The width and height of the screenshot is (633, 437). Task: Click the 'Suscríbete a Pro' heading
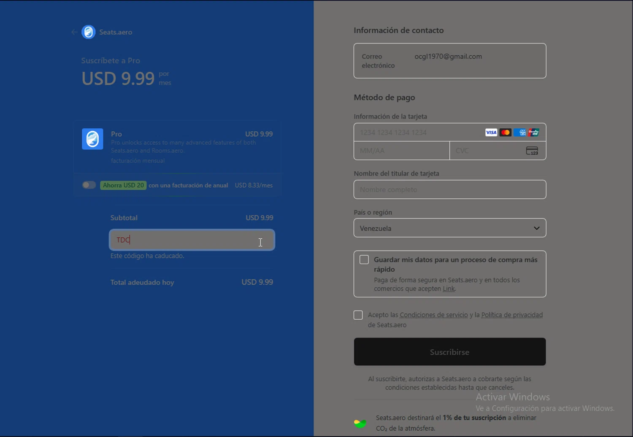[111, 60]
